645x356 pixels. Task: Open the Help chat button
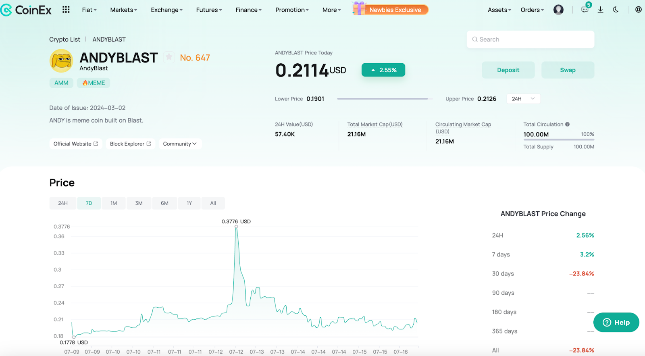(x=616, y=322)
